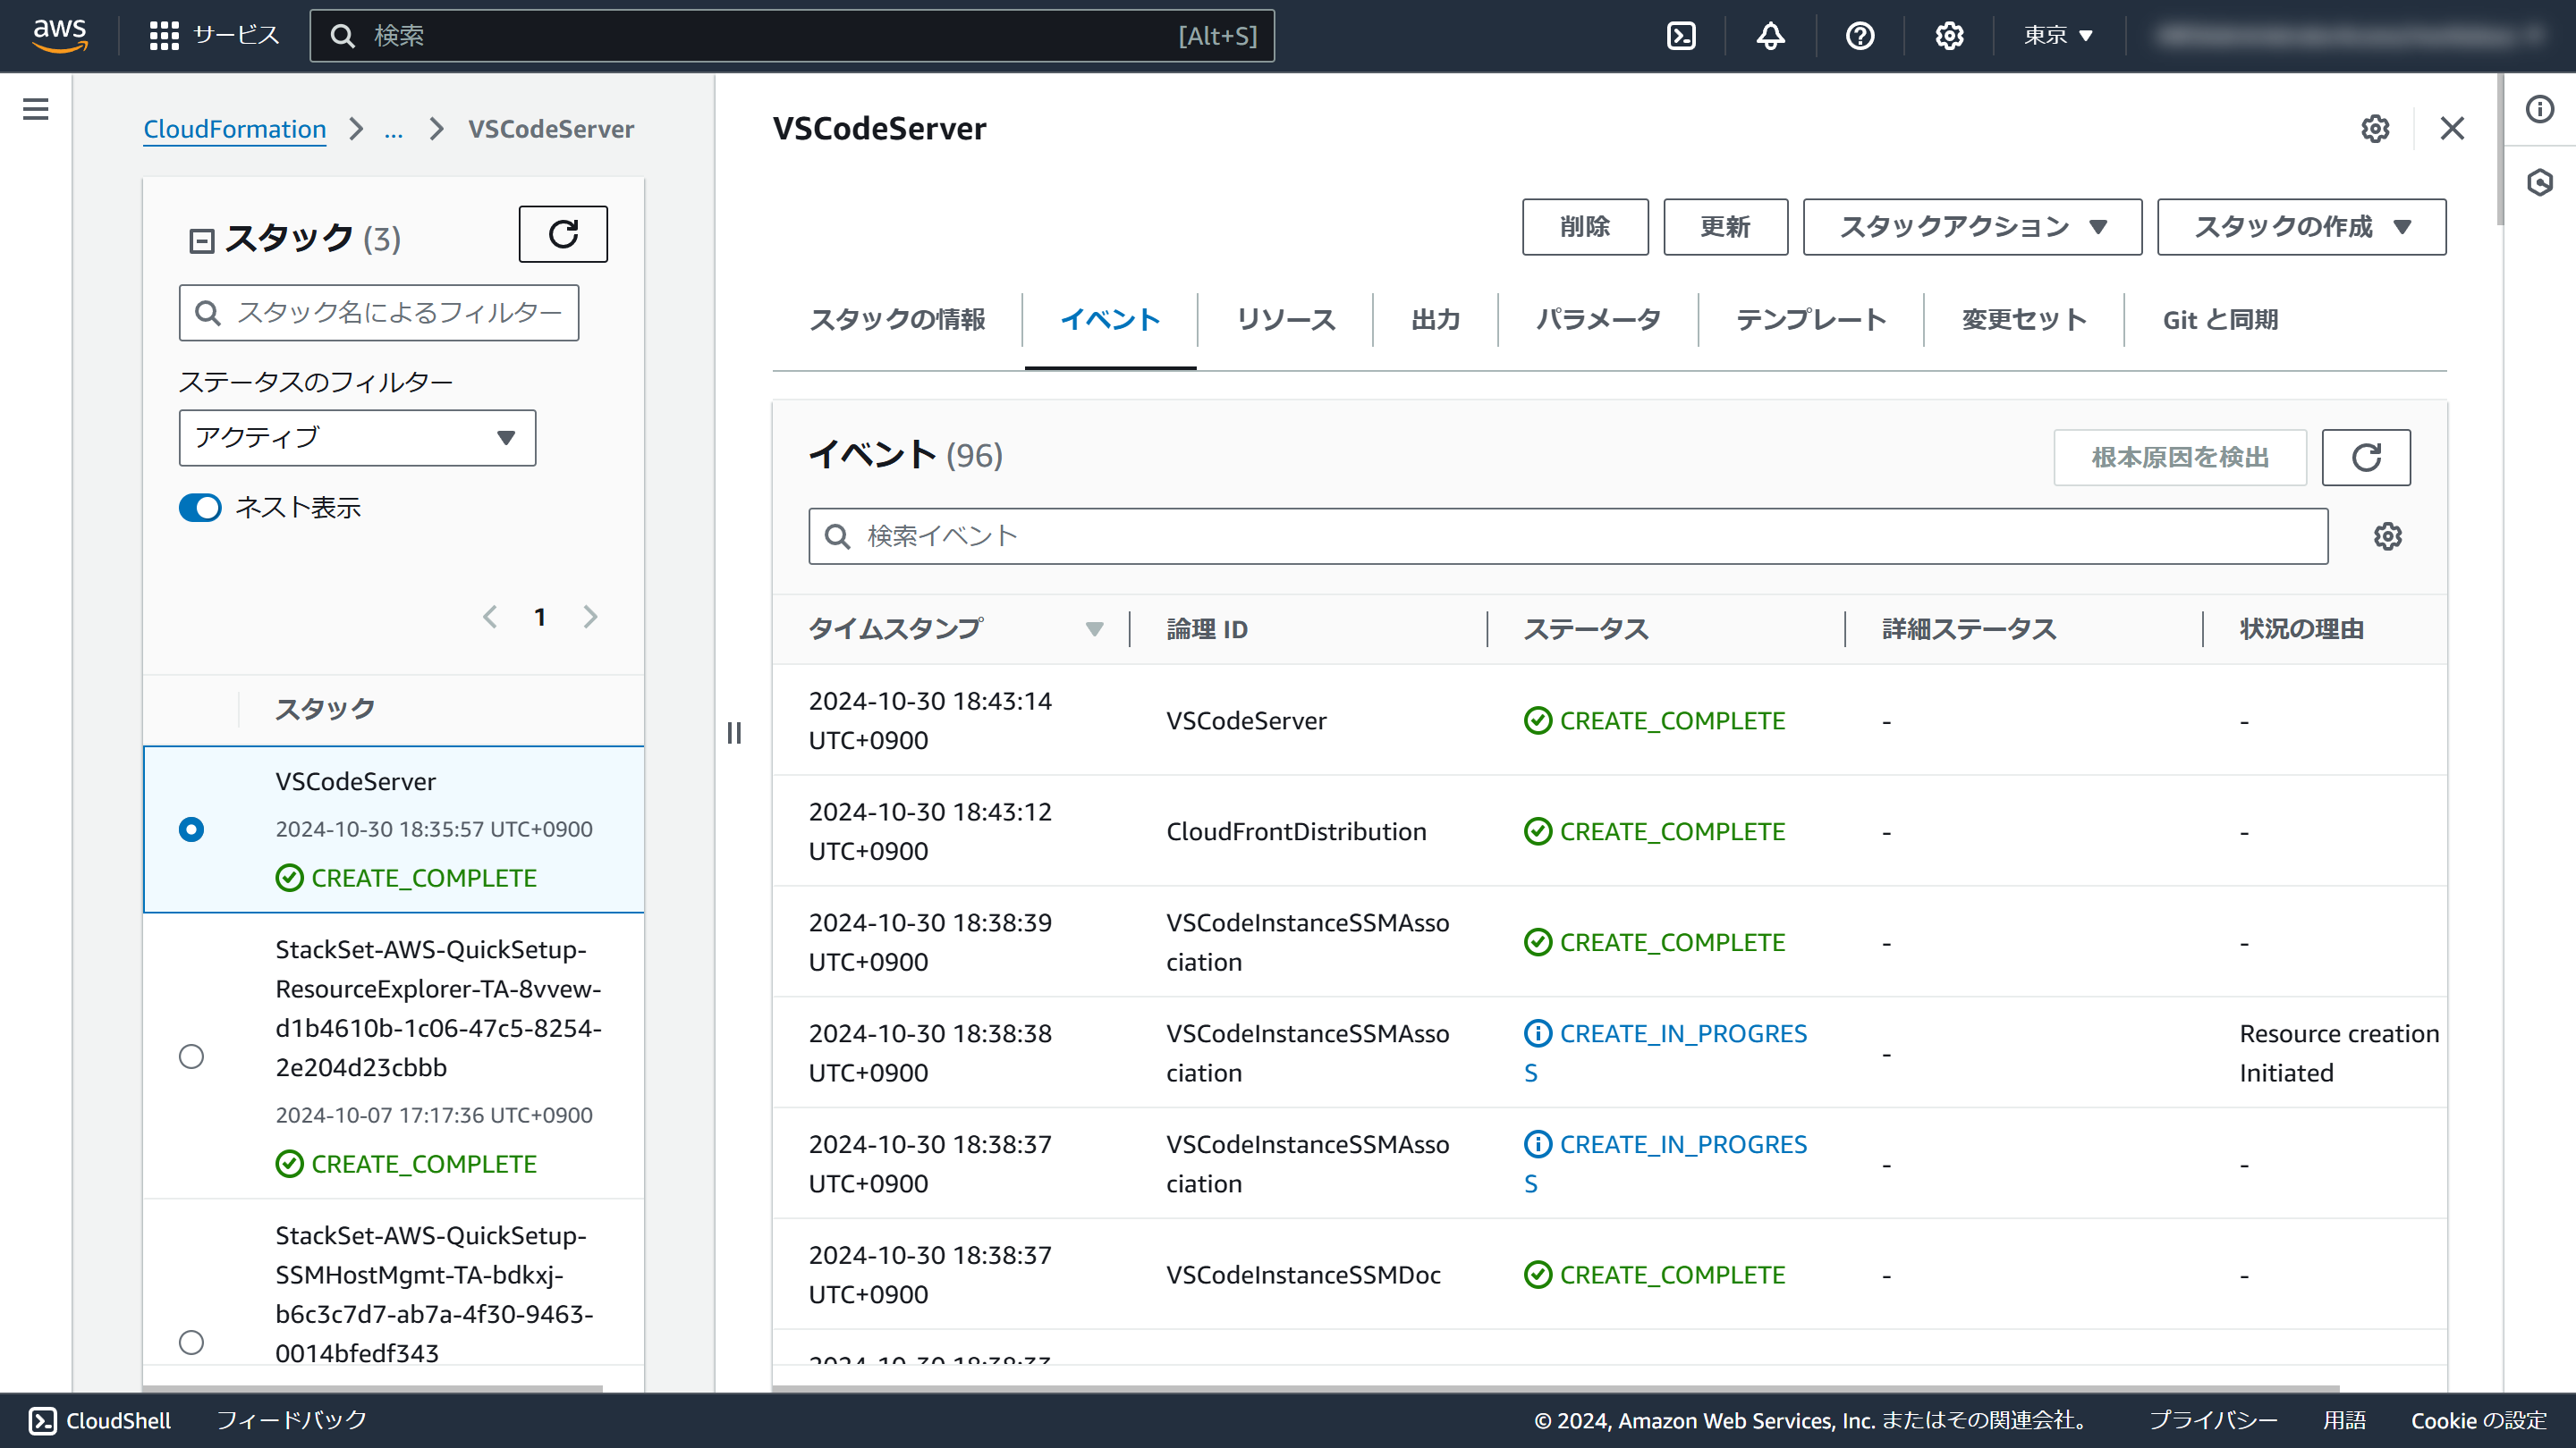Click the 検索イベント search field
Screen dimensions: 2576x1448
(x=1567, y=536)
